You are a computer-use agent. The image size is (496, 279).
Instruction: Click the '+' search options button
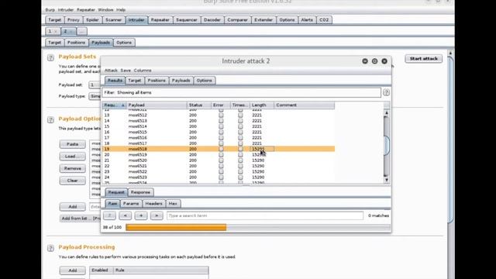click(141, 215)
